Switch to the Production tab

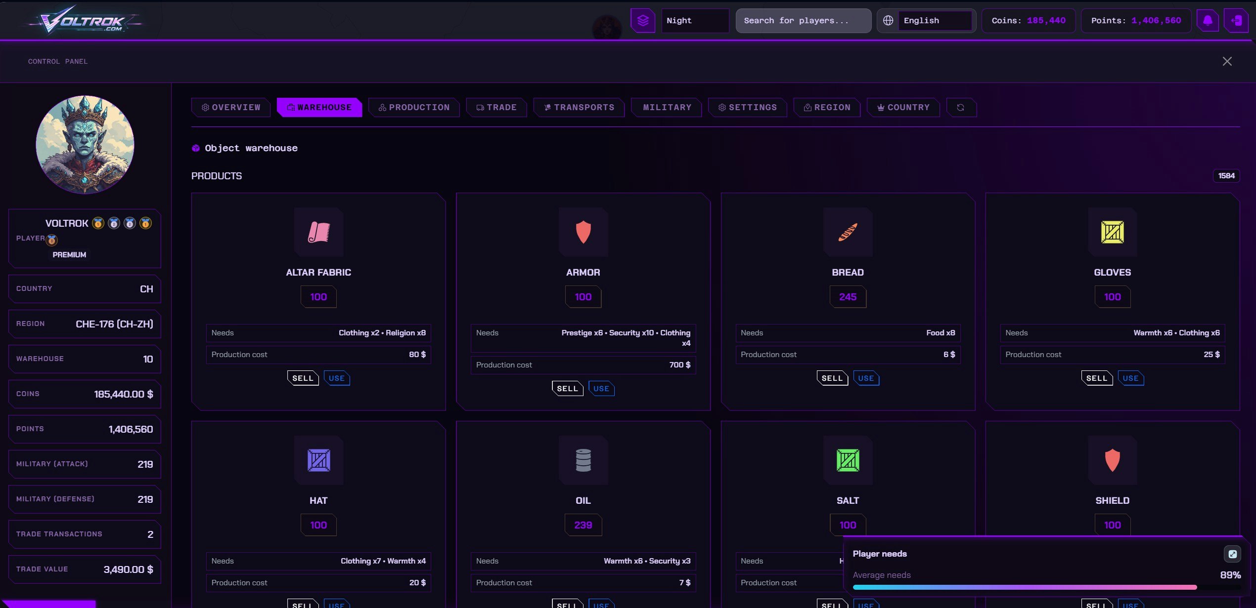[x=414, y=108]
